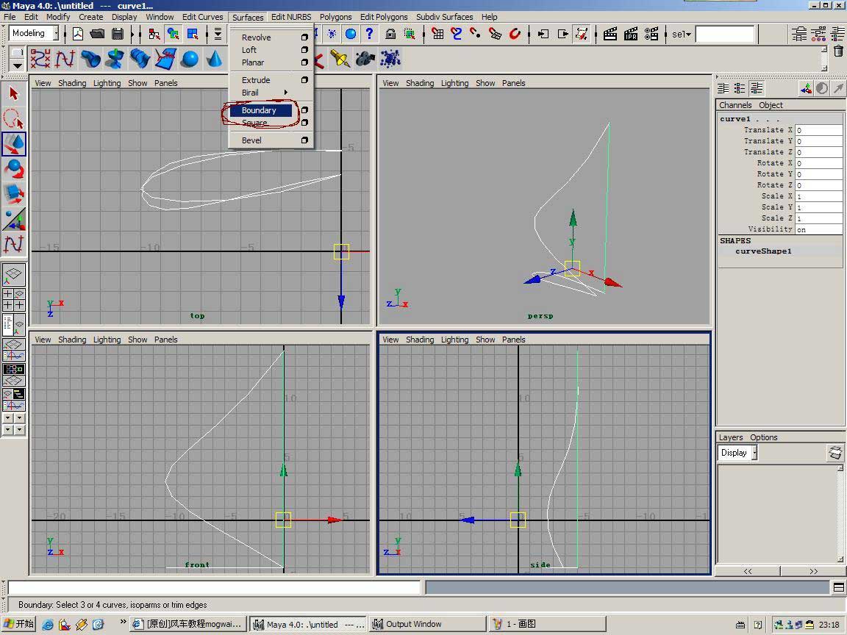This screenshot has height=635, width=847.
Task: Open the Display layer type dropdown
Action: [738, 453]
